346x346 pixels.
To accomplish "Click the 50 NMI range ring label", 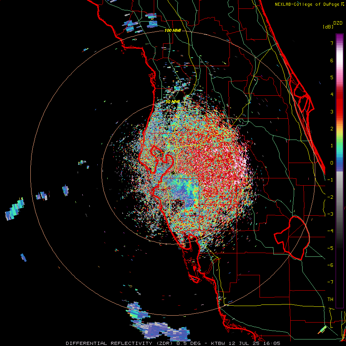I will [173, 101].
